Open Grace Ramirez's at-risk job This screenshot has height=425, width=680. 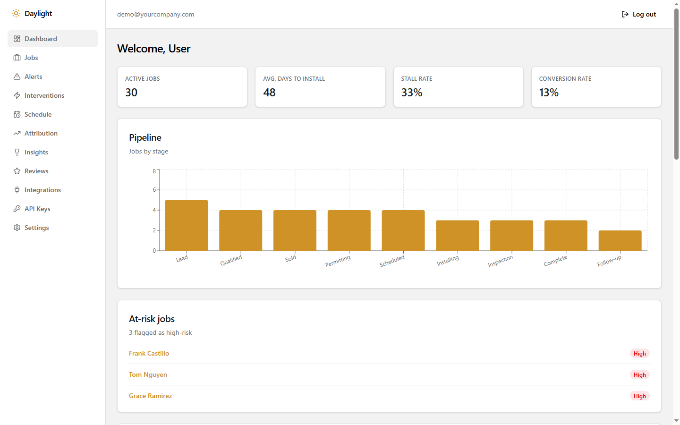tap(150, 396)
